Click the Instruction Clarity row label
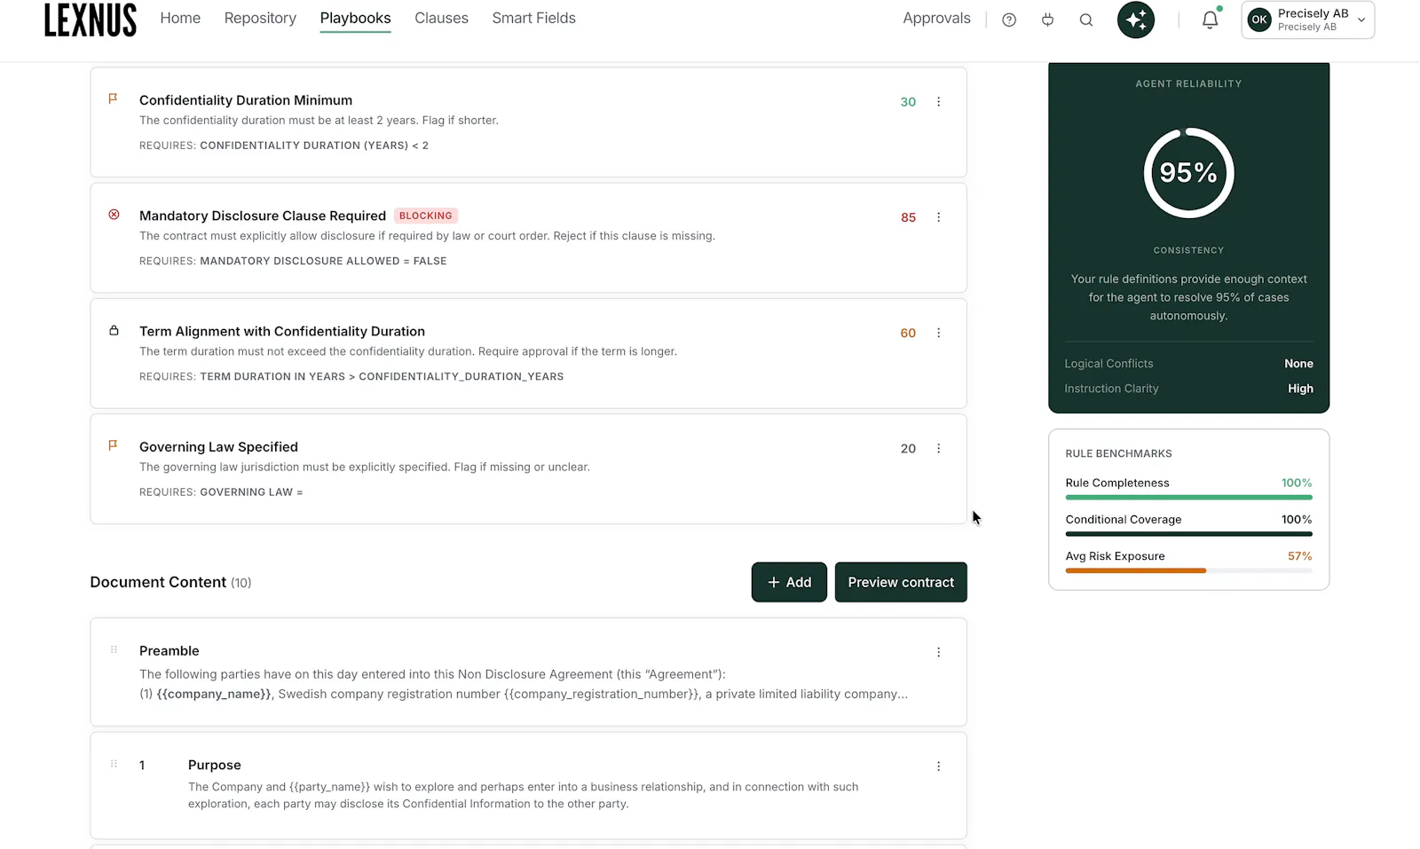This screenshot has width=1420, height=849. 1111,389
